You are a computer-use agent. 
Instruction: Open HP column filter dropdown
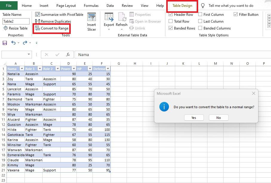[90, 69]
